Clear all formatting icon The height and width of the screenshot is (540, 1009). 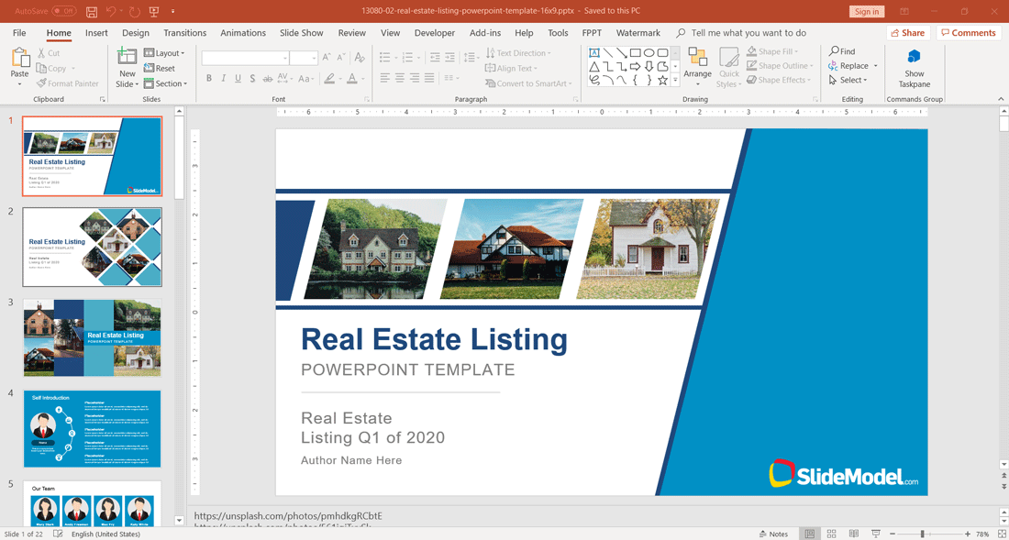tap(360, 57)
